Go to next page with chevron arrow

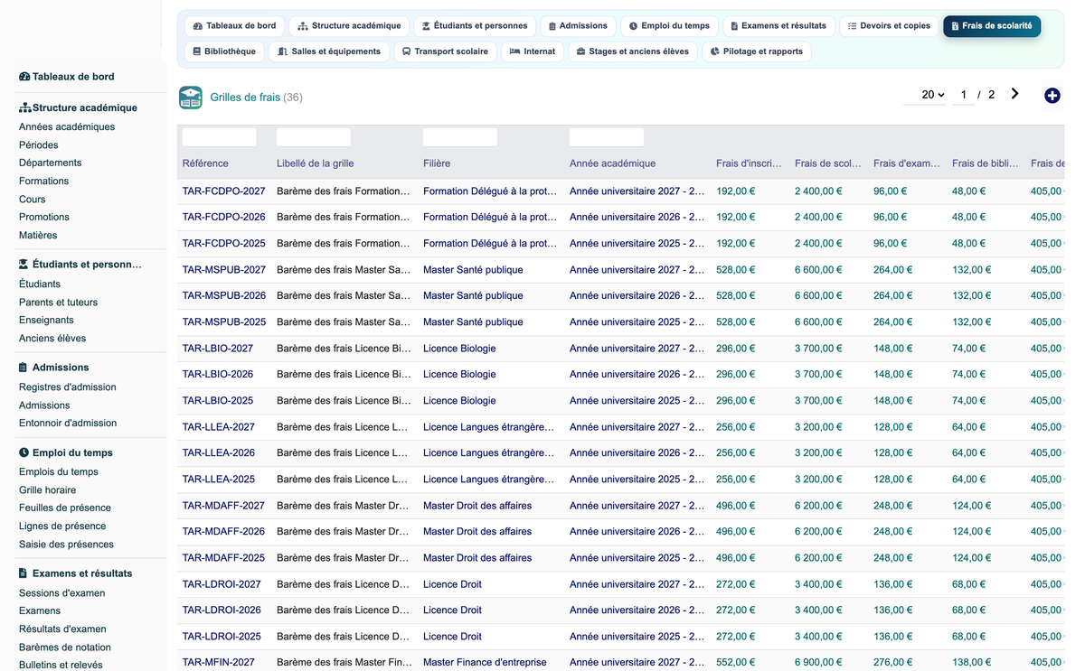click(1015, 94)
